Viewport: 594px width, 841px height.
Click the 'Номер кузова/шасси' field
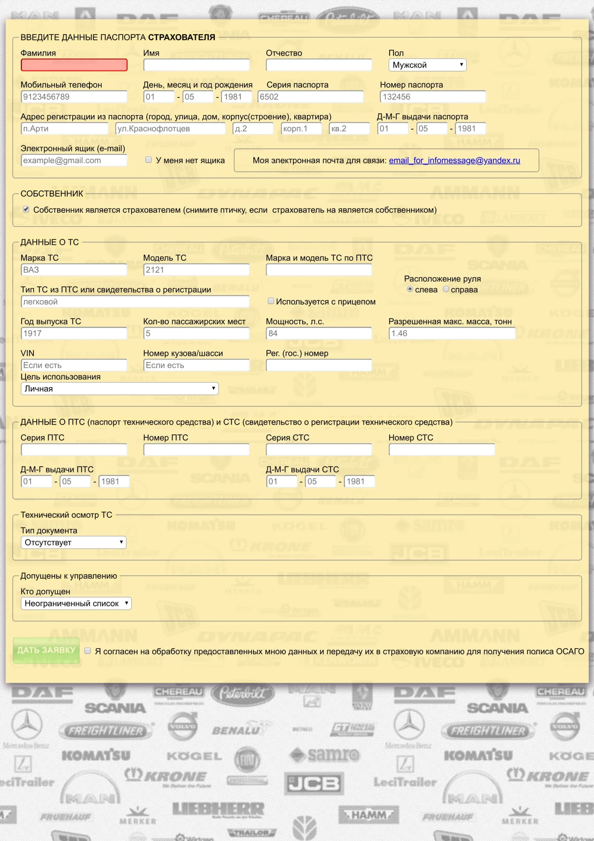[x=197, y=365]
